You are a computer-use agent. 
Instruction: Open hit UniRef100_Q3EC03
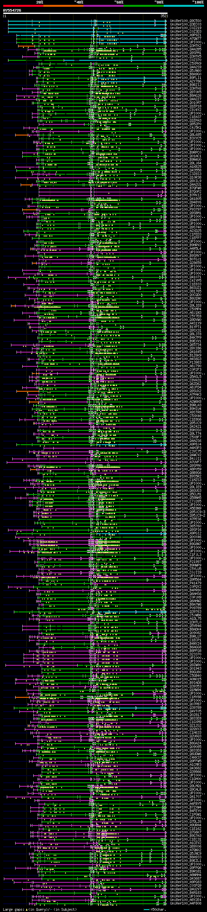click(x=186, y=25)
